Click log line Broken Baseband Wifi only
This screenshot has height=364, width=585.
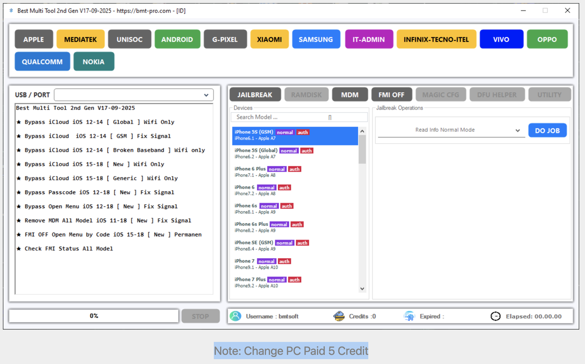[111, 151]
